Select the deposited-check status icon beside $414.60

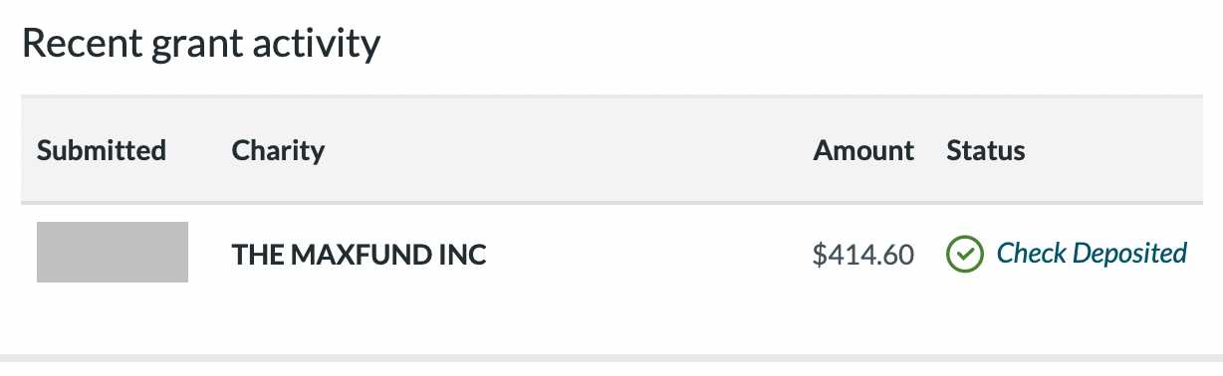(x=964, y=254)
